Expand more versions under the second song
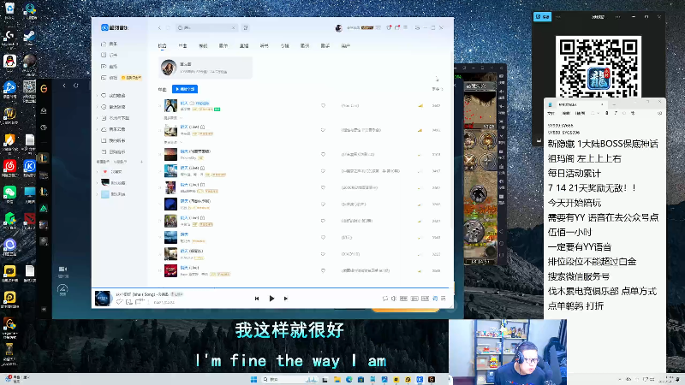 pos(173,142)
